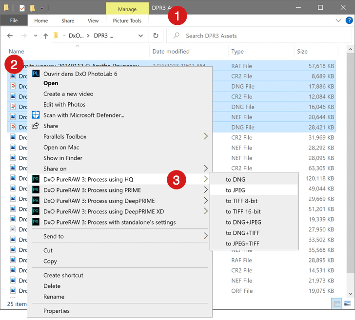Image resolution: width=355 pixels, height=320 pixels.
Task: Go up one folder level
Action: pyautogui.click(x=45, y=36)
